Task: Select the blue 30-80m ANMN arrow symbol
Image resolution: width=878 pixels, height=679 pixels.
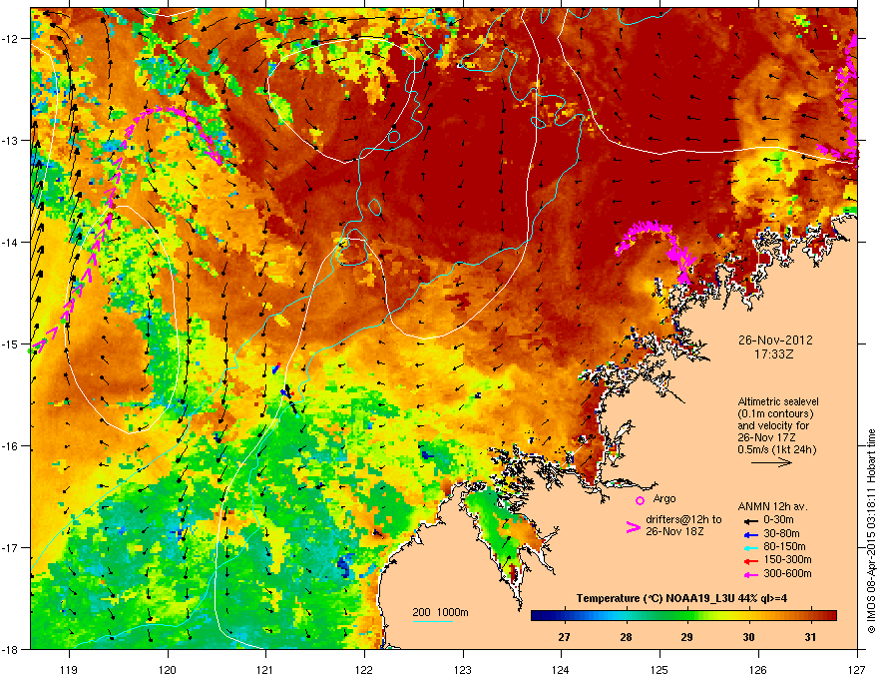Action: pyautogui.click(x=751, y=534)
